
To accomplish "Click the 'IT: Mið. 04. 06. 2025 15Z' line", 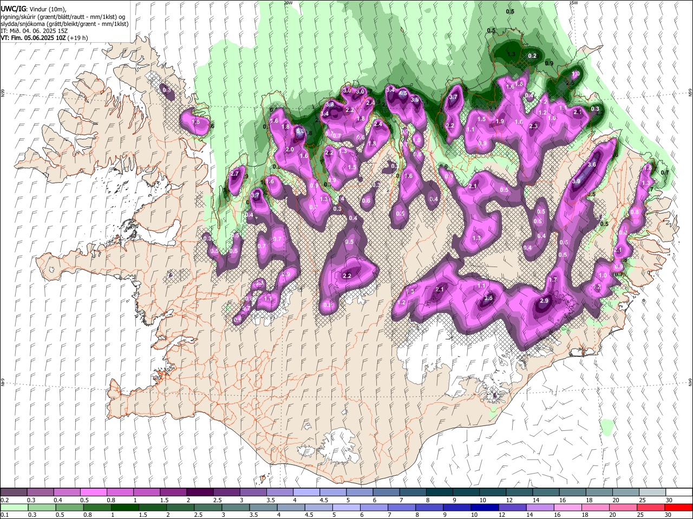I will (x=34, y=31).
